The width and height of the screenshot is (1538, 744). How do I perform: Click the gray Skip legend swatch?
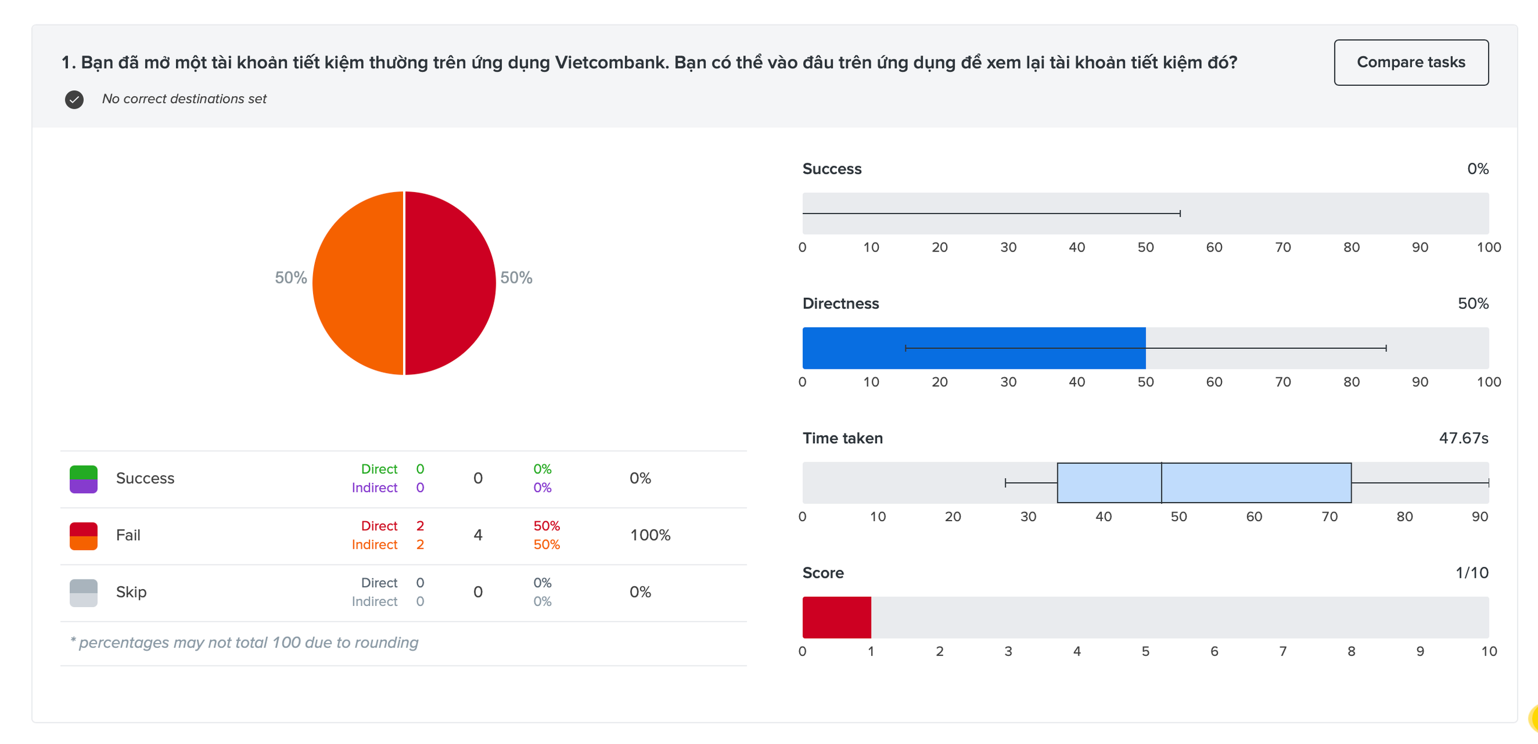pos(84,593)
